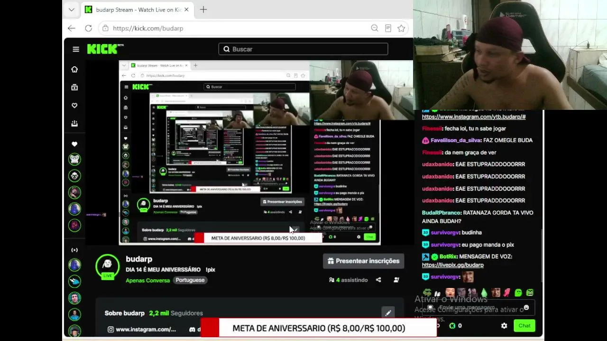This screenshot has width=607, height=341.
Task: Click the user icon next to share
Action: click(396, 280)
